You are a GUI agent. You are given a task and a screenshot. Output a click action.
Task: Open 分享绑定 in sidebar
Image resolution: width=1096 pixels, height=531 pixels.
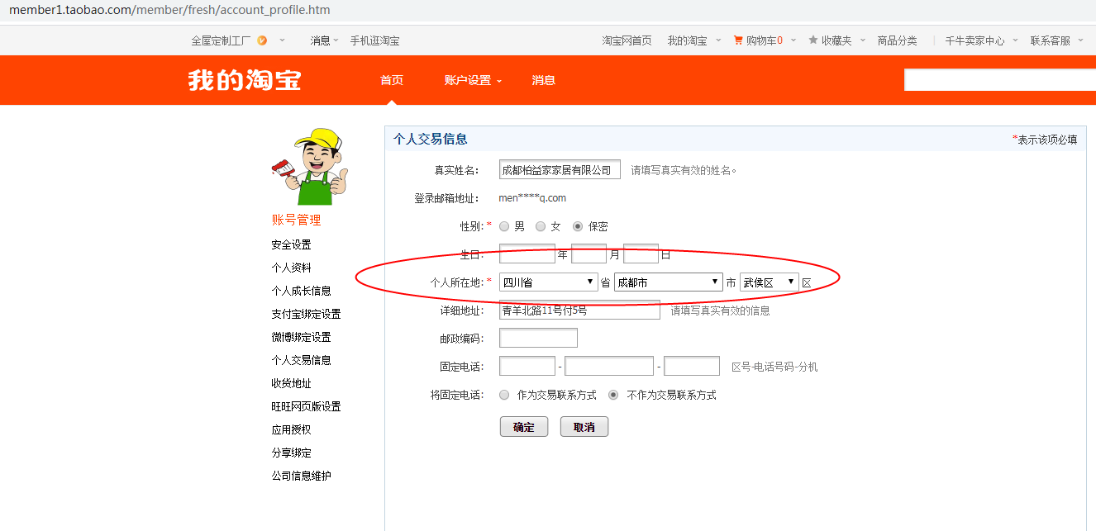click(x=291, y=453)
